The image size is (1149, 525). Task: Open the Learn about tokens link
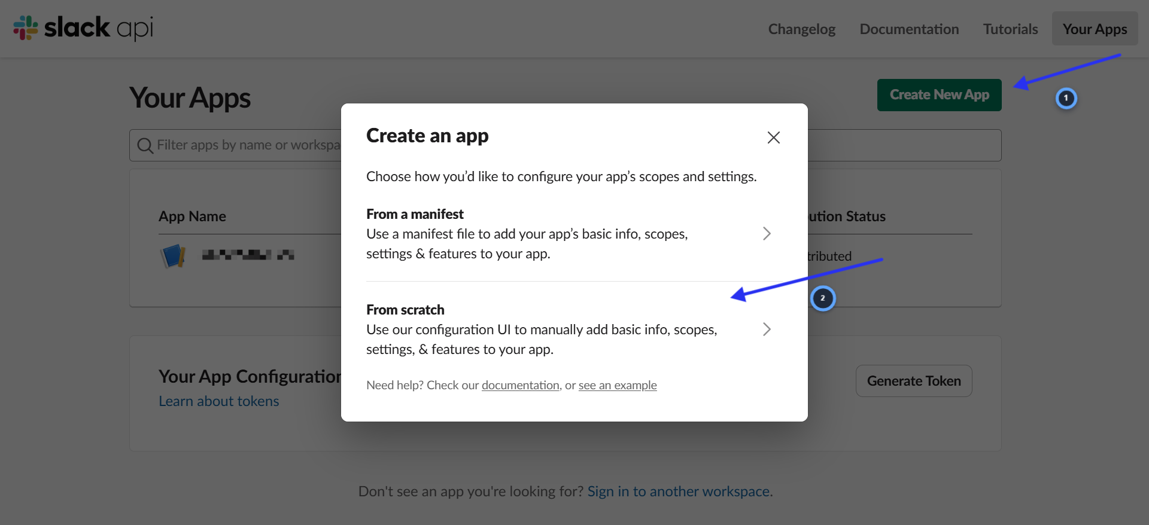pyautogui.click(x=219, y=401)
